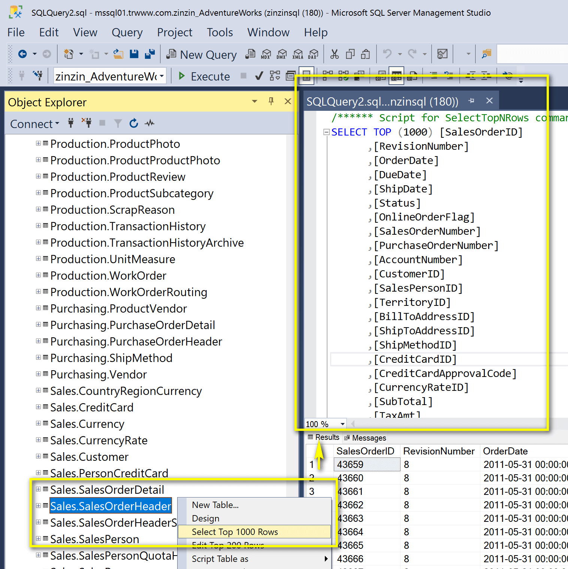This screenshot has height=569, width=568.
Task: Uncomment the selected lines
Action: point(449,76)
